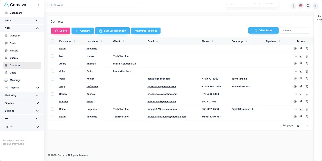Screen dimensions: 322x161
Task: View Reina Hagenes contact eye icon
Action: 295,109
